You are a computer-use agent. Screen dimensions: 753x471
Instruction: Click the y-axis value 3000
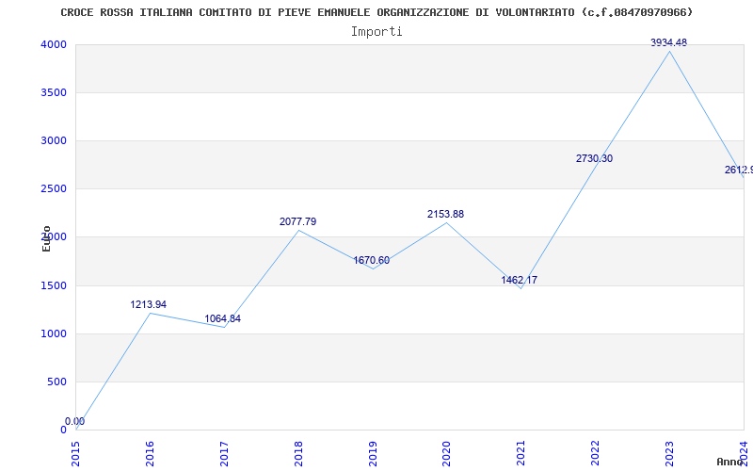click(54, 140)
